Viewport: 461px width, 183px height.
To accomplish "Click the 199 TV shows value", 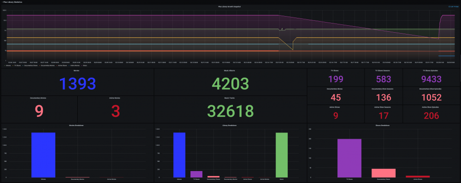I will coord(336,79).
